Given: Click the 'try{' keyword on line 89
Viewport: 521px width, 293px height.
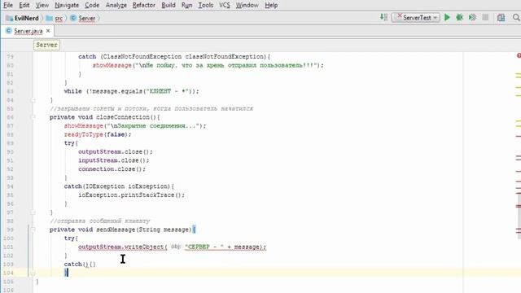Looking at the screenshot, I should pos(71,143).
